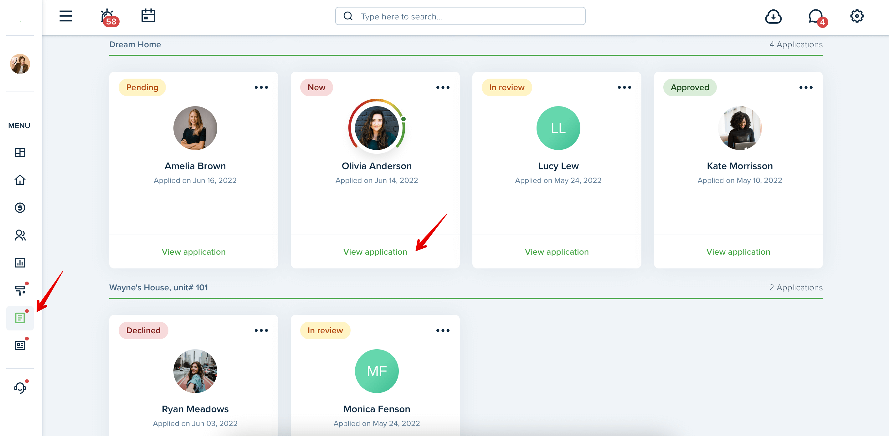Click the Lucy Lew name

pyautogui.click(x=558, y=166)
